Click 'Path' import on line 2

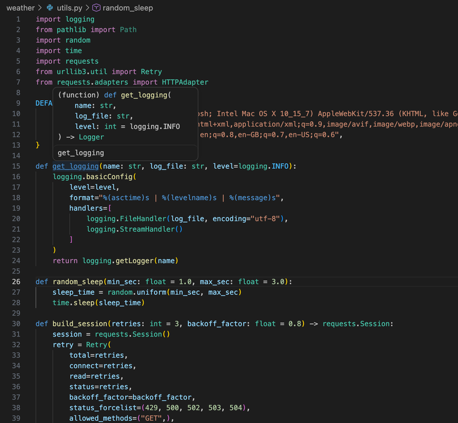[128, 30]
